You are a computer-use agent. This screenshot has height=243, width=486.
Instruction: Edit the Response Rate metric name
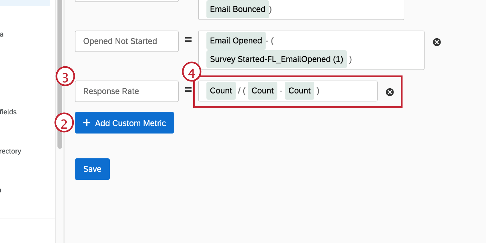point(127,91)
